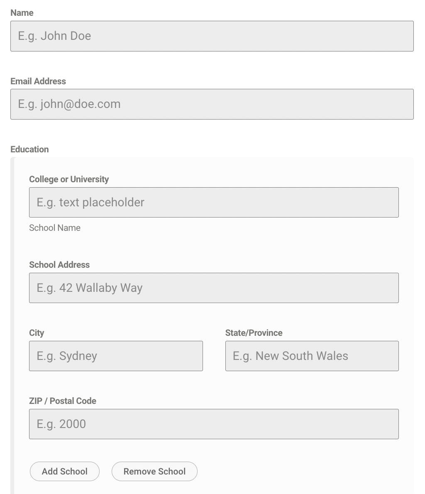Click the School Address label
This screenshot has height=494, width=425.
(59, 265)
